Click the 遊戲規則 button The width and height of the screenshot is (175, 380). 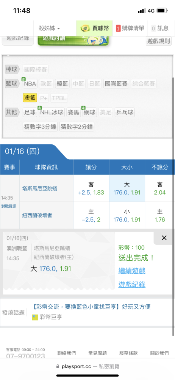(x=159, y=41)
